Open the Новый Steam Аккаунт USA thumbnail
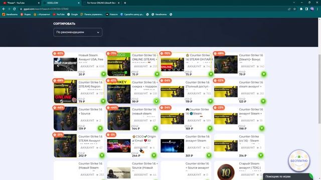The width and height of the screenshot is (321, 180). point(65,64)
